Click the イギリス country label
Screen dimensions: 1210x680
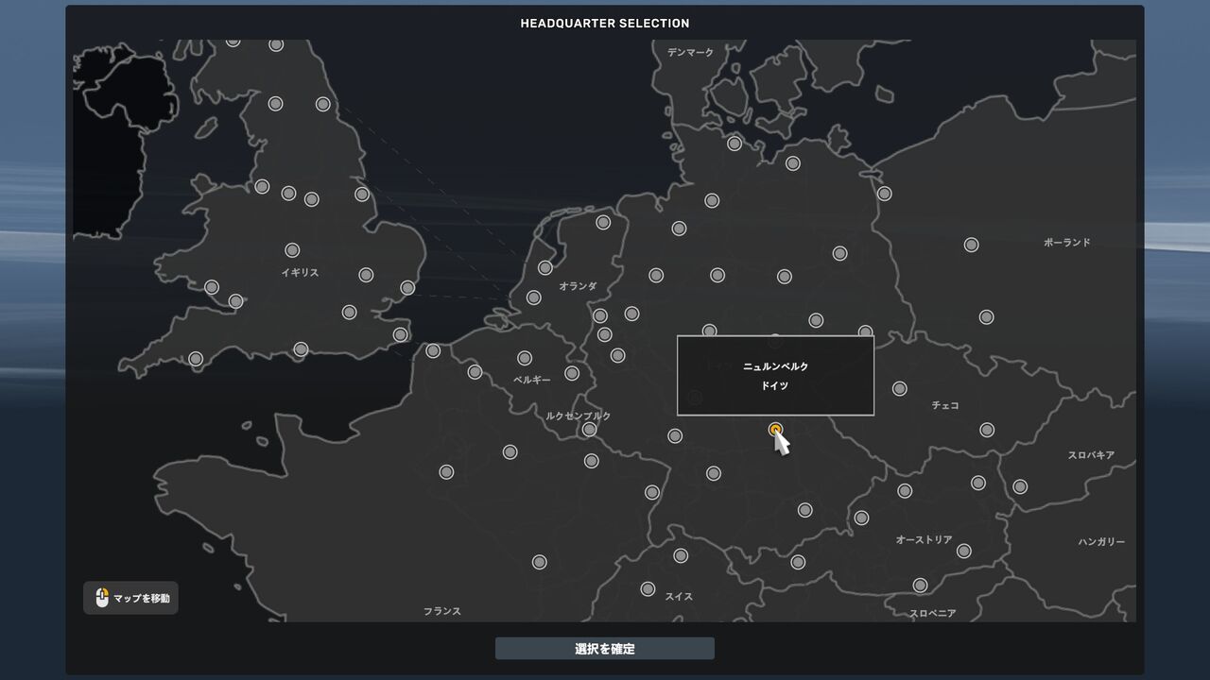300,273
